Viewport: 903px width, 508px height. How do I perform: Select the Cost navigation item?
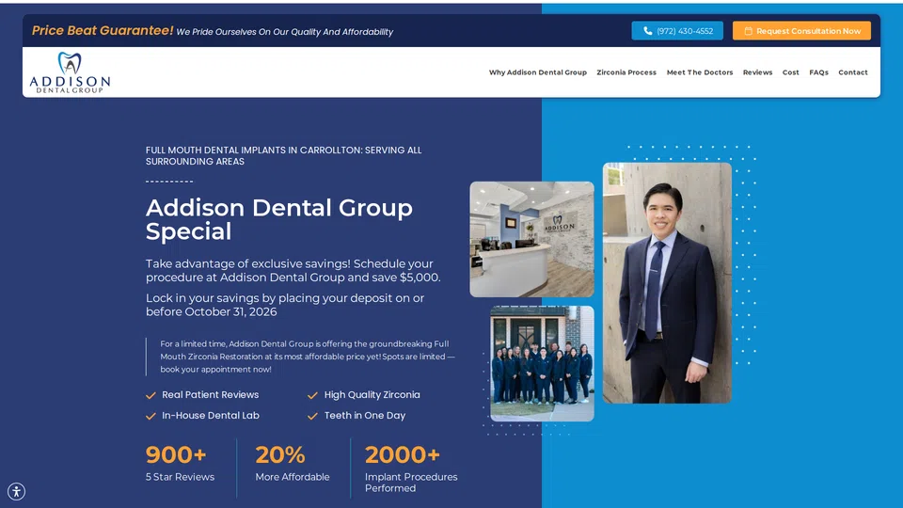(791, 72)
